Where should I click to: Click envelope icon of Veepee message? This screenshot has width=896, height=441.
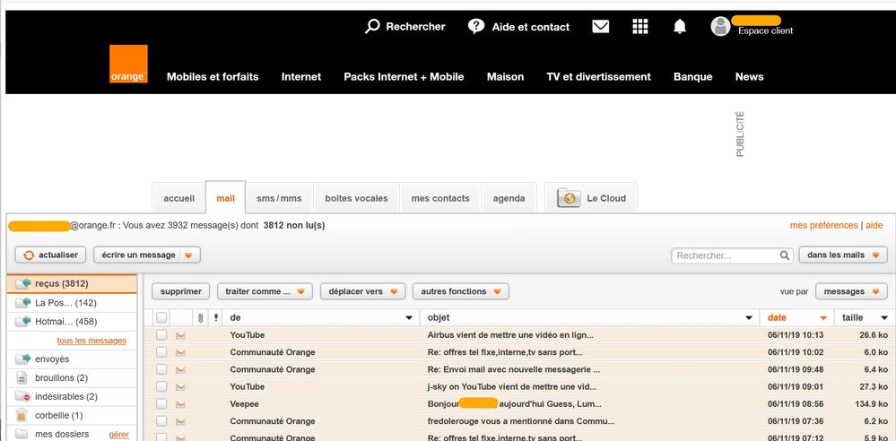tap(180, 404)
